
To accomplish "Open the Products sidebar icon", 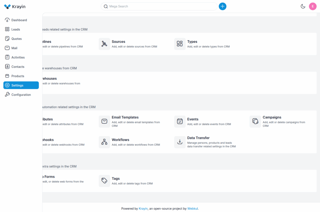I will pos(7,76).
